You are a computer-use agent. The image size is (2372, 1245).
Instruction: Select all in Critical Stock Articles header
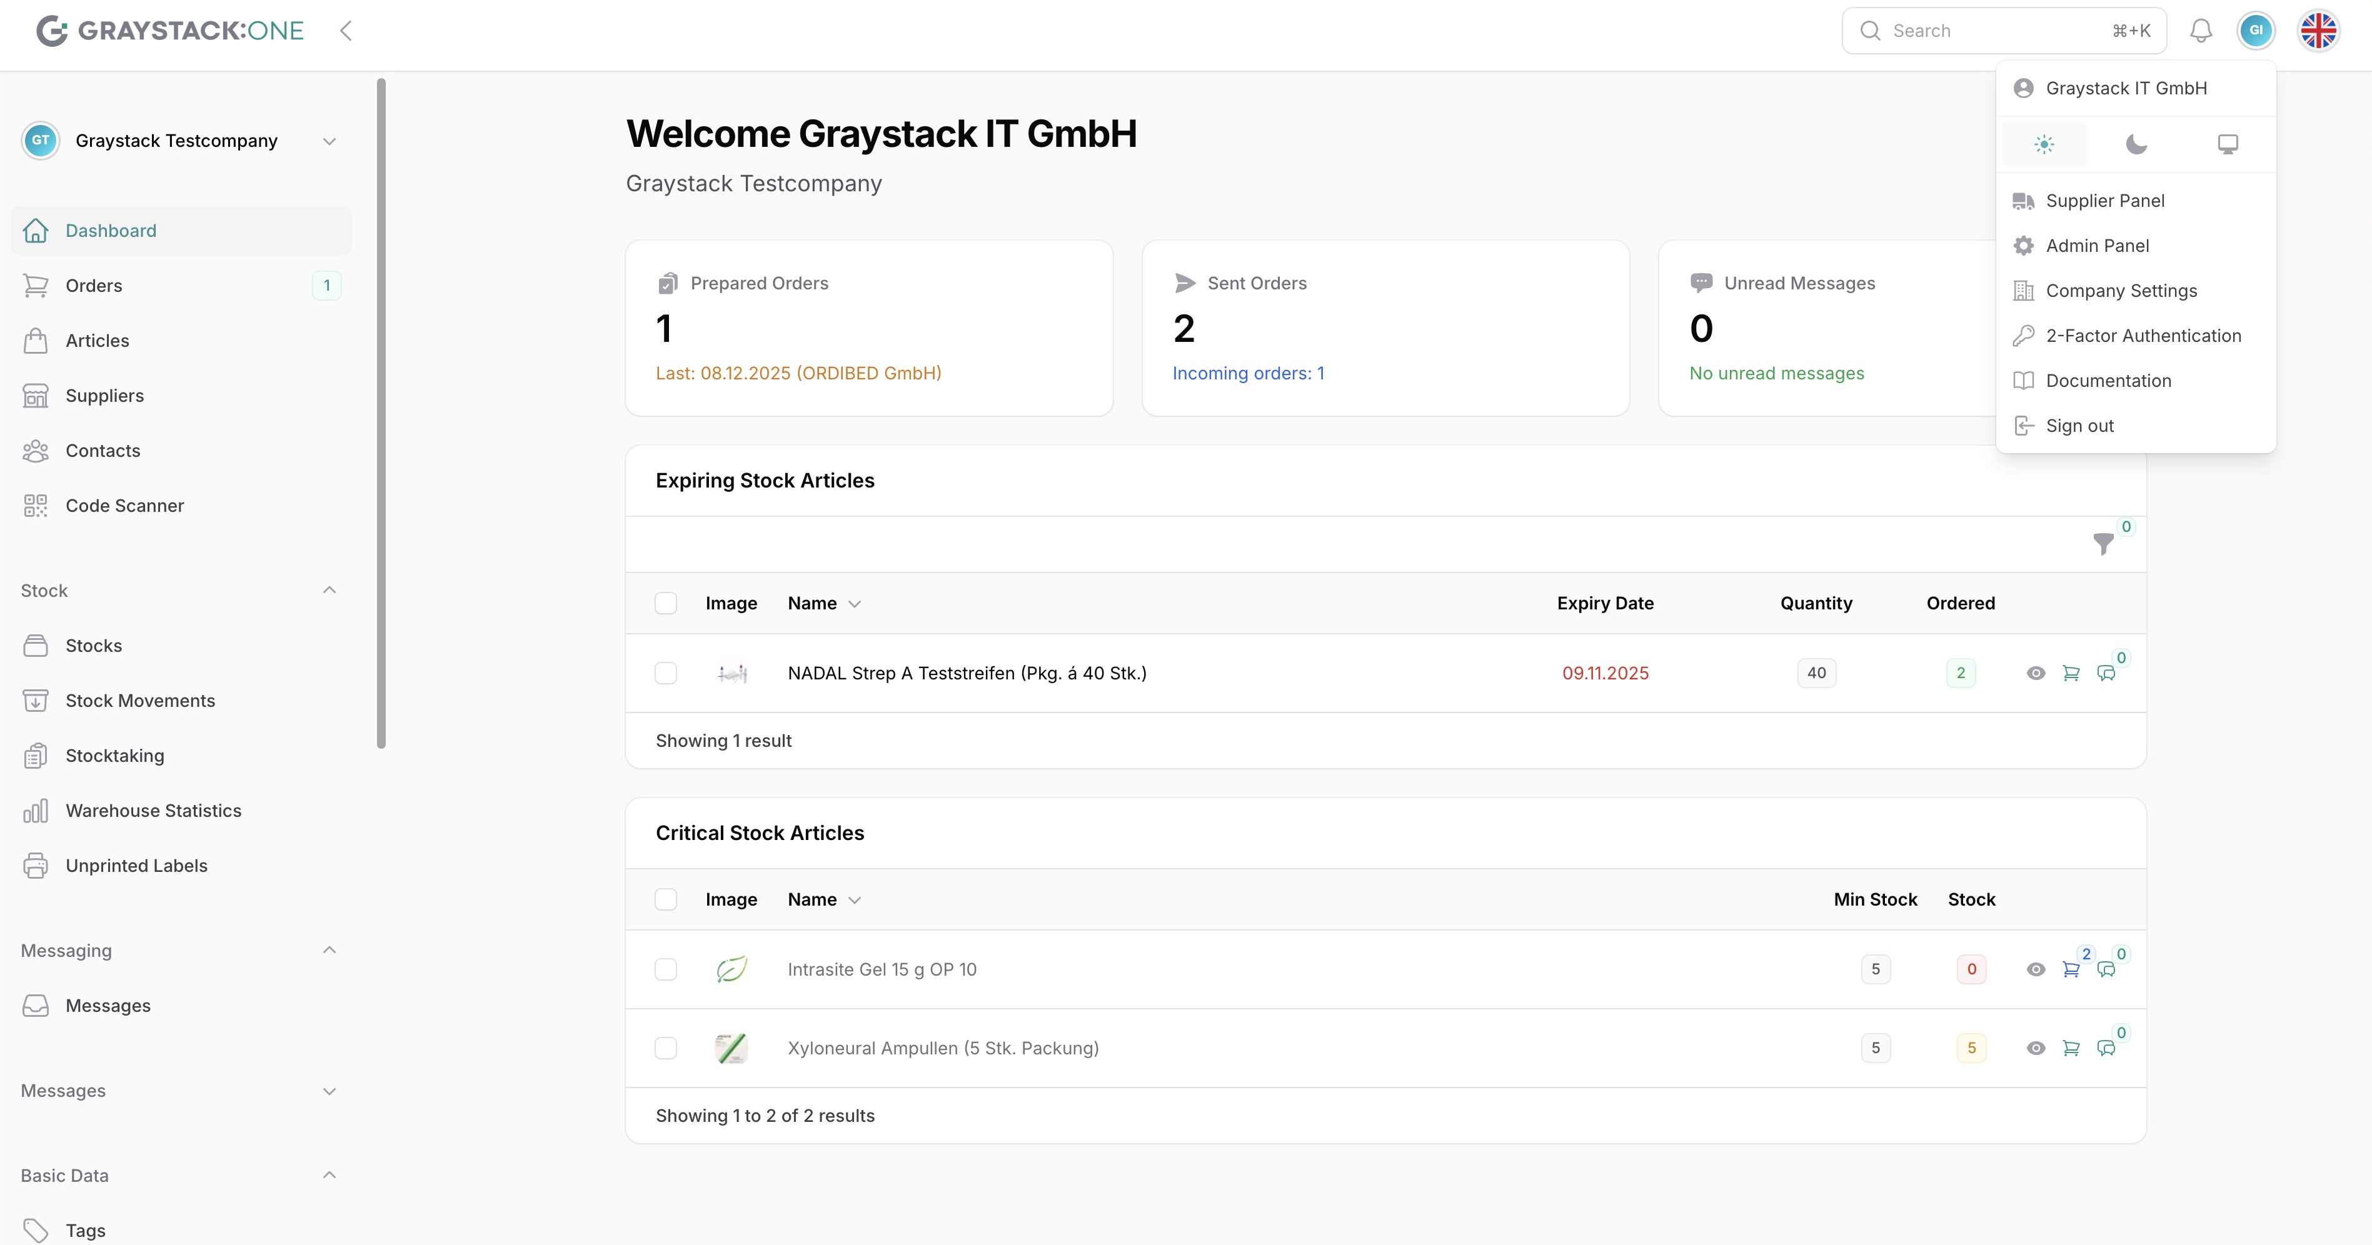pos(666,899)
